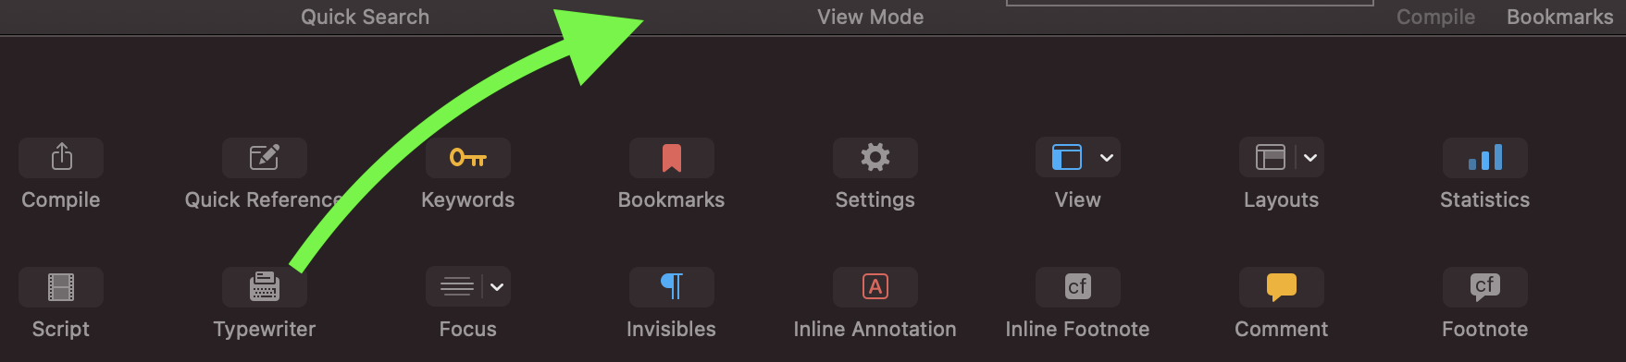Click the Layouts window icon
Viewport: 1626px width, 362px height.
(1271, 157)
